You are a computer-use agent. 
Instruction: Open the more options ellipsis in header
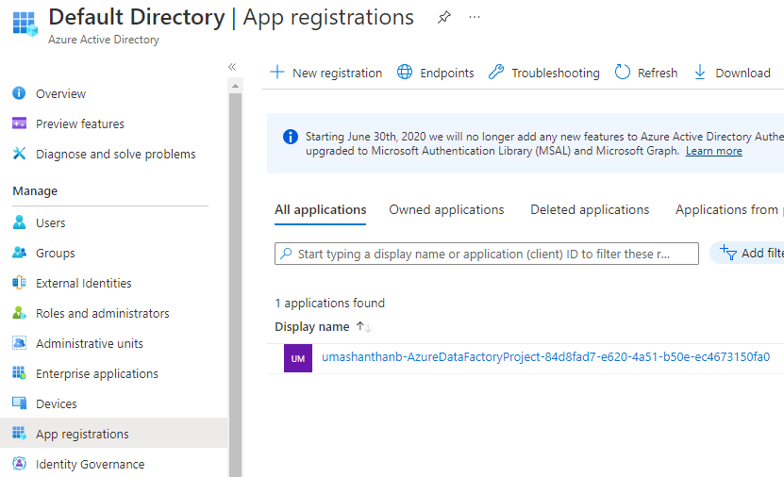pos(475,18)
